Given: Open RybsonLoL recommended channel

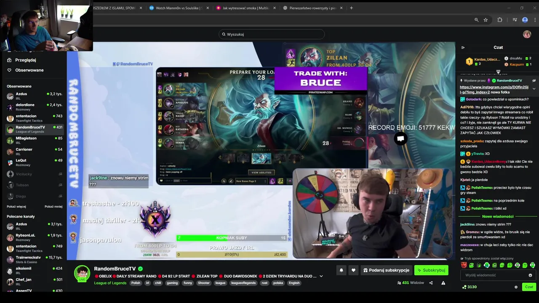Looking at the screenshot, I should [x=35, y=237].
